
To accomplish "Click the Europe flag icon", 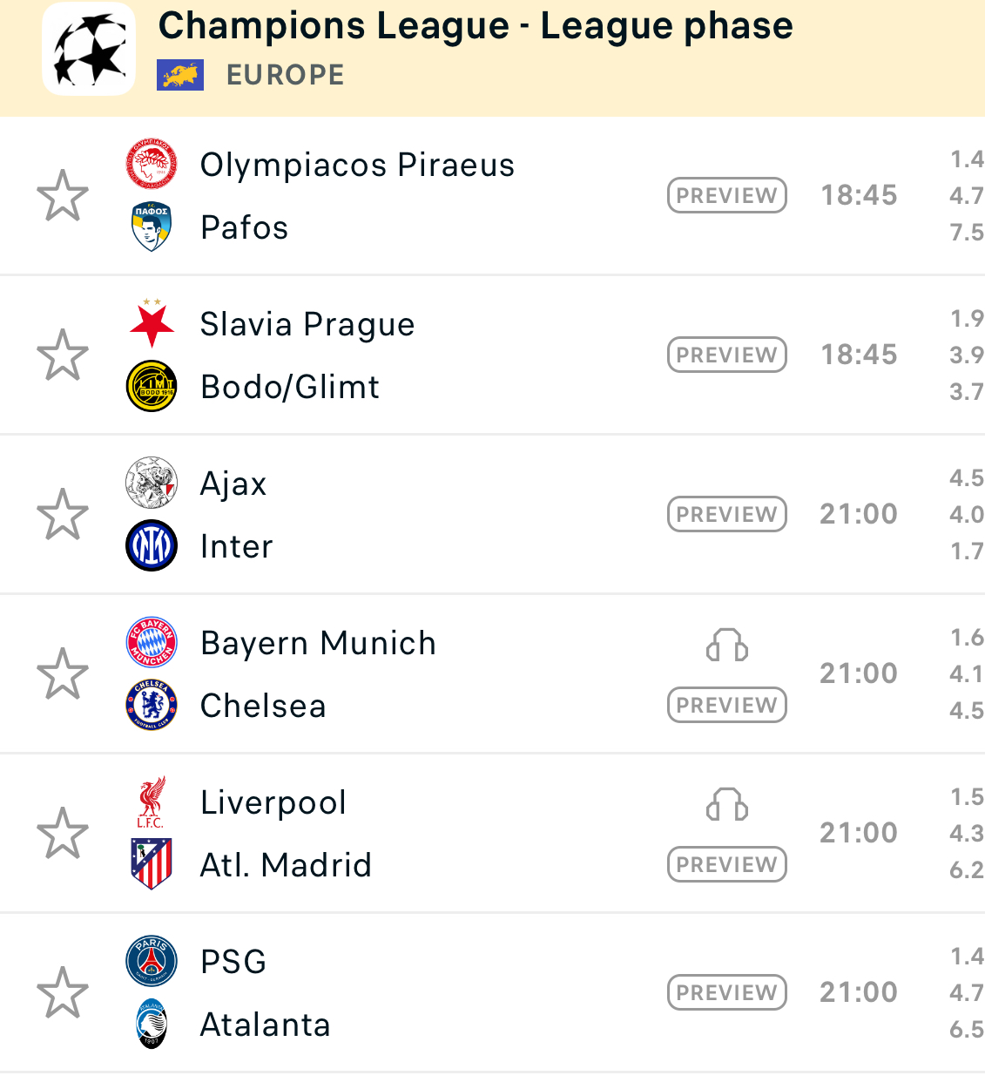I will 180,75.
